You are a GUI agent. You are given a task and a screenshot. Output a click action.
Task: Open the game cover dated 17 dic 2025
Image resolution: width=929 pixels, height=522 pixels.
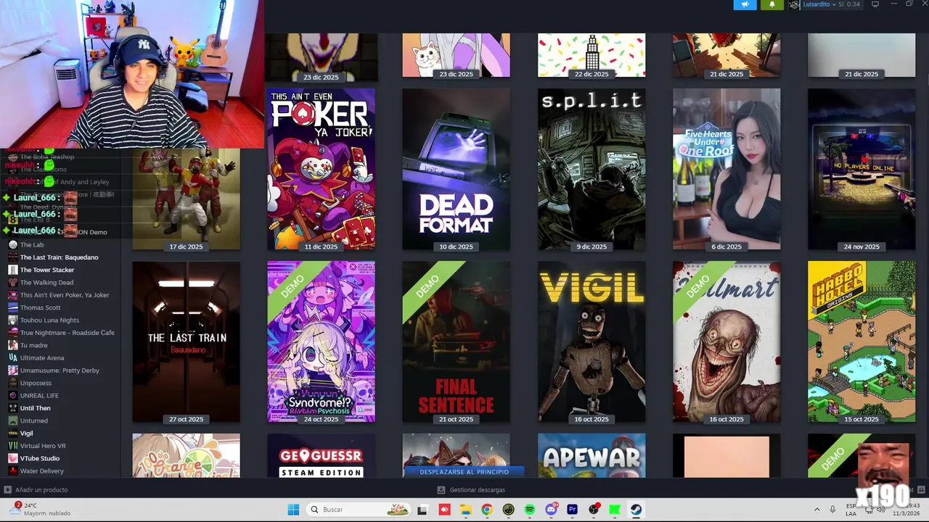click(x=186, y=199)
